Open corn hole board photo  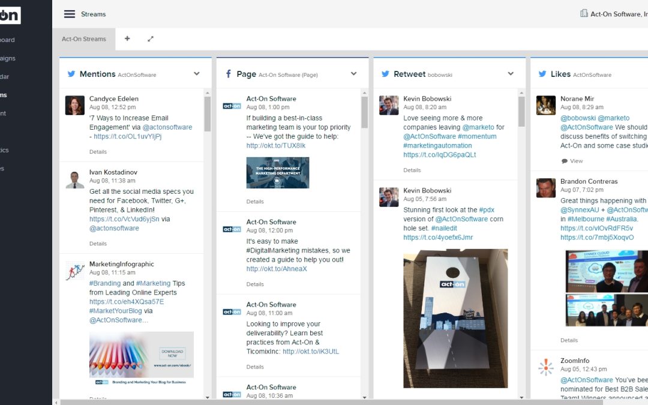click(x=455, y=318)
